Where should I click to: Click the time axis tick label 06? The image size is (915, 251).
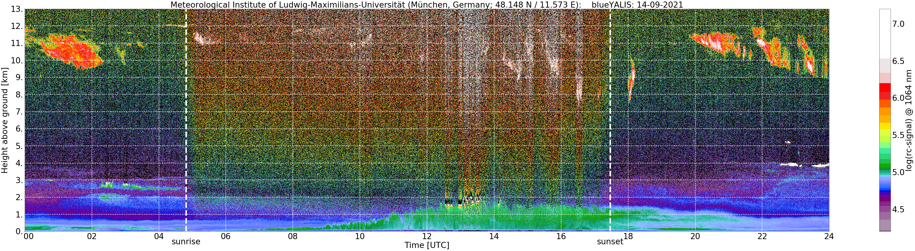coord(226,236)
